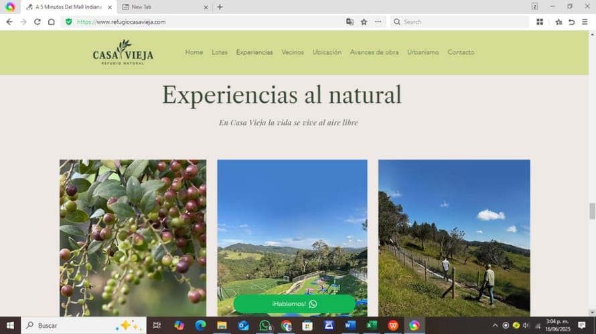596x334 pixels.
Task: Open the berries branch photo
Action: point(133,238)
